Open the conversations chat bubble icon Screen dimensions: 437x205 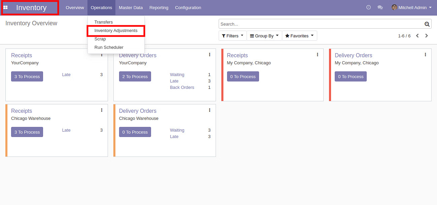tap(380, 7)
